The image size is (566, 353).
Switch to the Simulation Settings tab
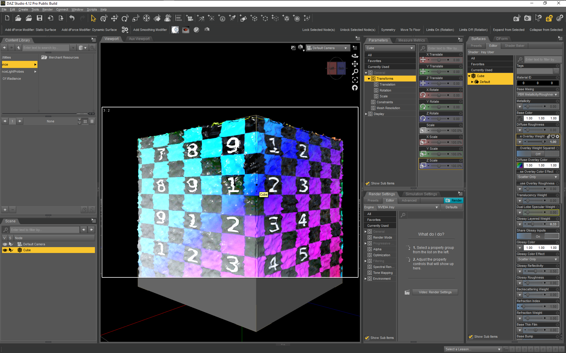421,194
